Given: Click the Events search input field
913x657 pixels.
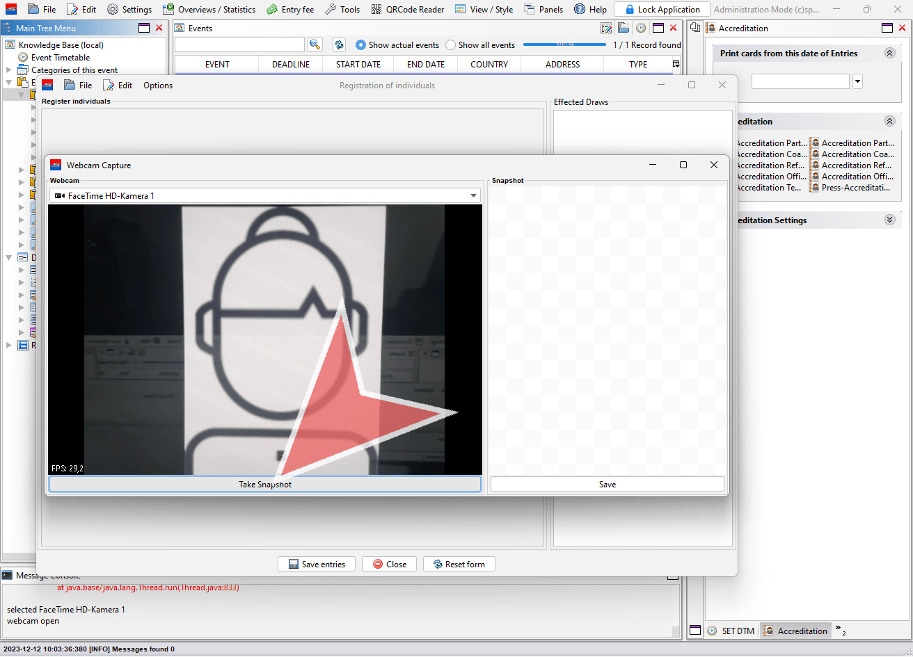Looking at the screenshot, I should 239,44.
